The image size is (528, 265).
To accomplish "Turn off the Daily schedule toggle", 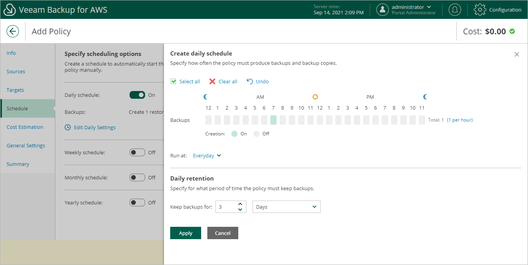I will (137, 95).
